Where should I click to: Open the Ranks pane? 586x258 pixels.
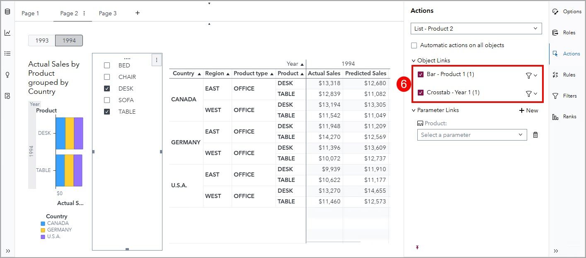[564, 117]
